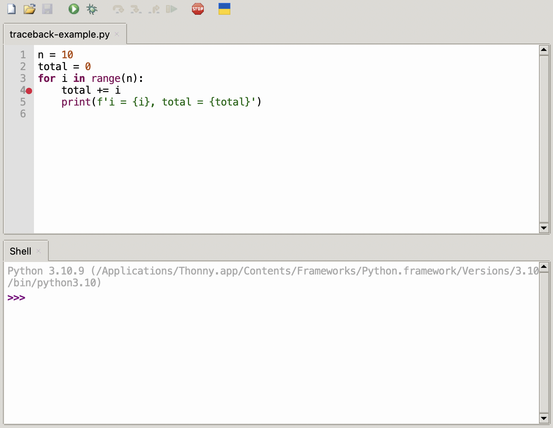
Task: Close the Shell panel tab
Action: [39, 251]
